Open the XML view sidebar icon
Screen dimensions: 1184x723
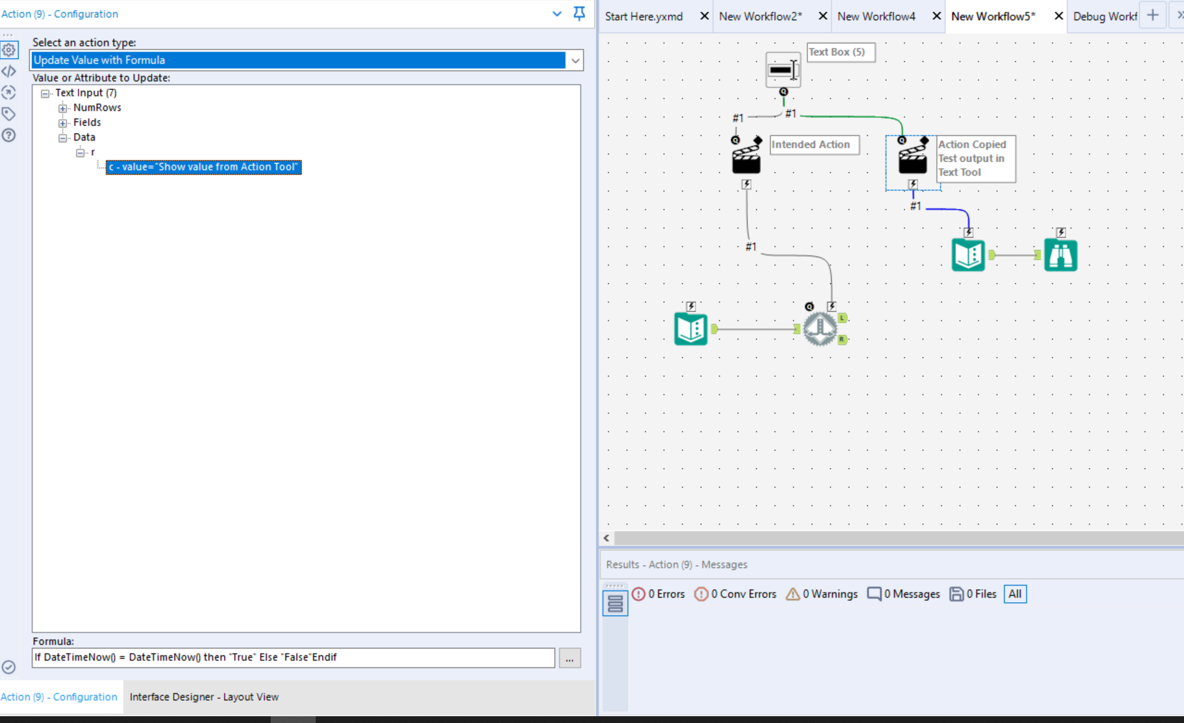9,72
